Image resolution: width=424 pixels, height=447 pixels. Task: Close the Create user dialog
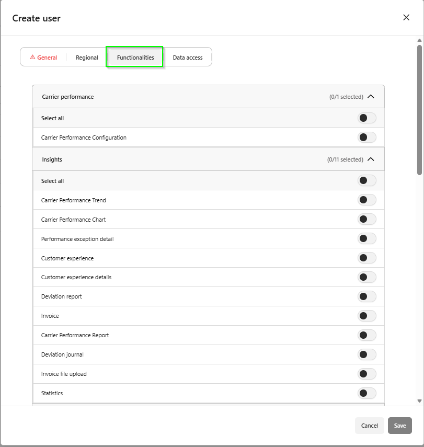[406, 17]
